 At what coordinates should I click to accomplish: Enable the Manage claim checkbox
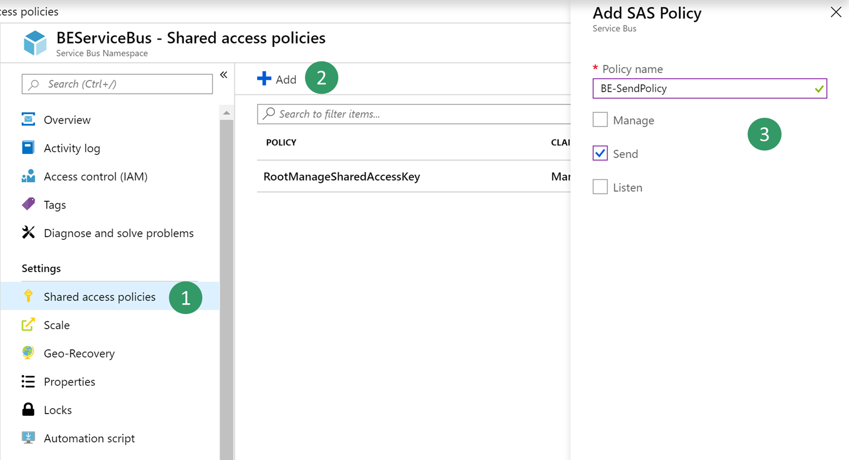600,120
